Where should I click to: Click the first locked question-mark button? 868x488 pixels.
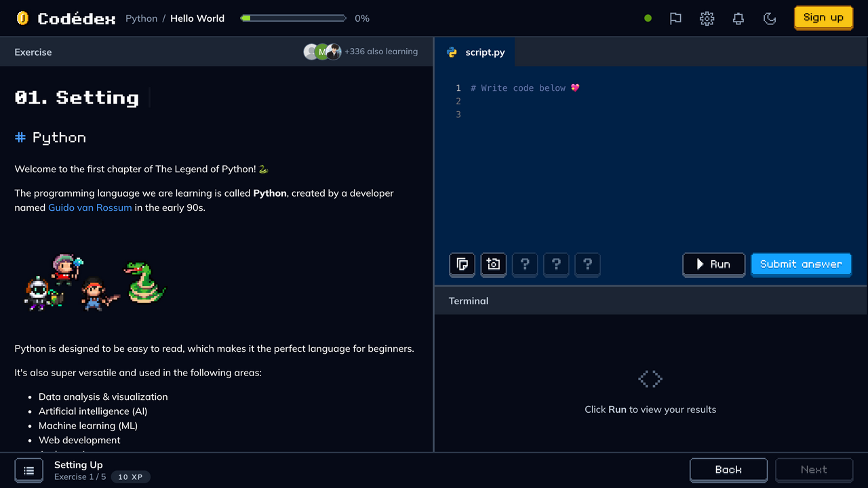pyautogui.click(x=525, y=264)
